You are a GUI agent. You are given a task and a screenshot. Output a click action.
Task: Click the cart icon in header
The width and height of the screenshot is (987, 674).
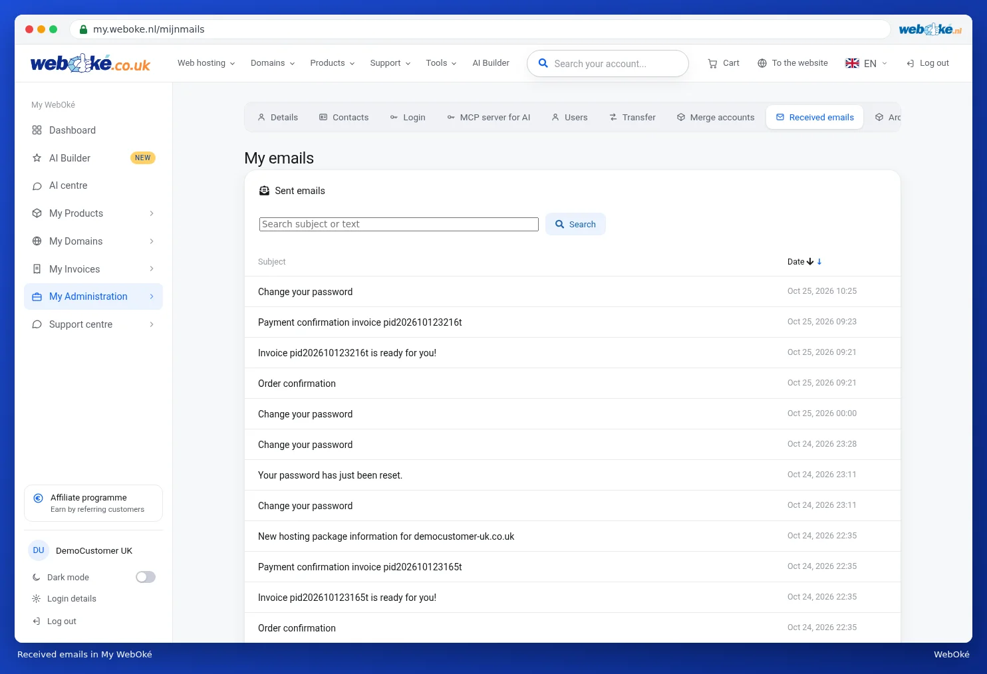click(712, 63)
